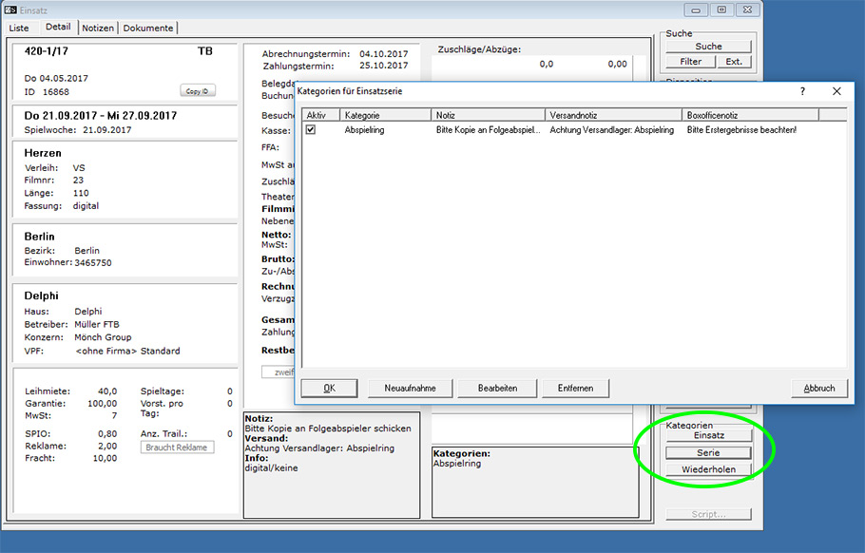Close the Kategorien für Einsatzserie dialog
Screen dimensions: 865x553
pyautogui.click(x=836, y=91)
